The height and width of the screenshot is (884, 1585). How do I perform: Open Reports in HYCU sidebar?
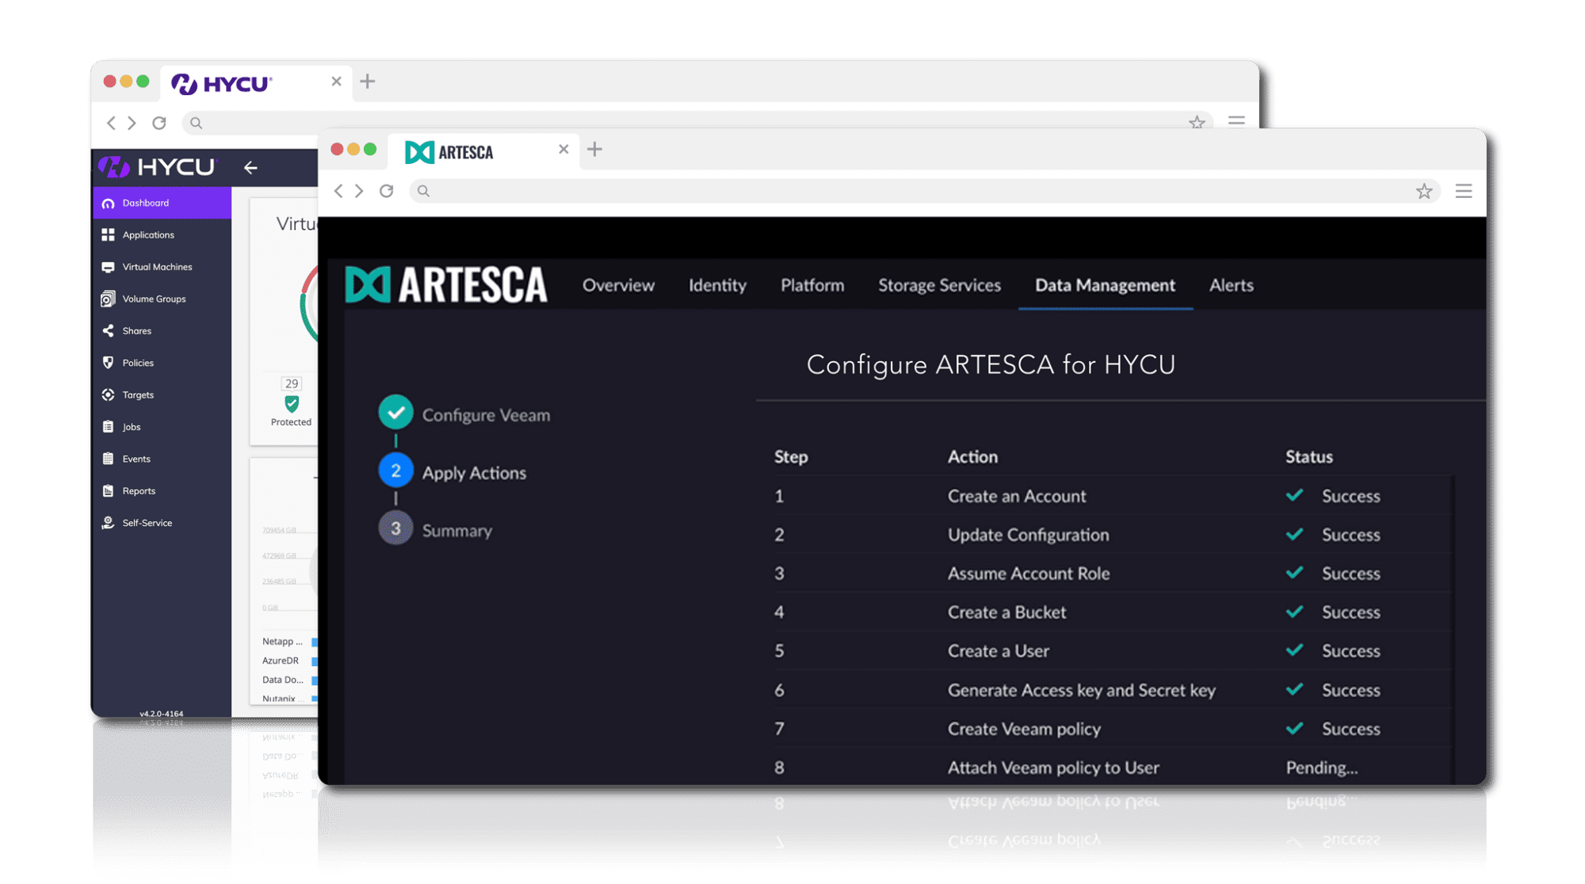click(x=162, y=490)
